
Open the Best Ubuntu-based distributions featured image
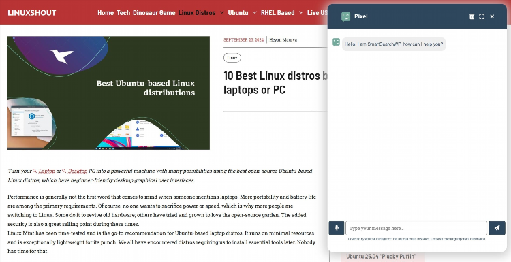pyautogui.click(x=108, y=93)
